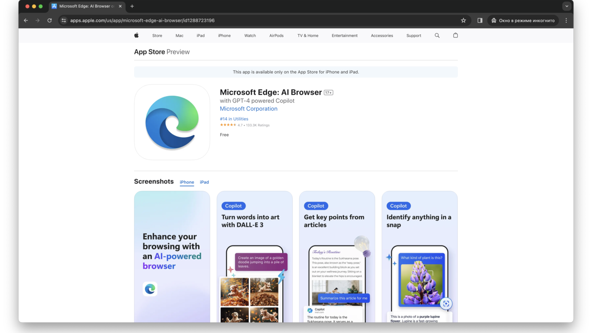Screen dimensions: 592x333
Task: Open the Store menu item
Action: pyautogui.click(x=157, y=36)
